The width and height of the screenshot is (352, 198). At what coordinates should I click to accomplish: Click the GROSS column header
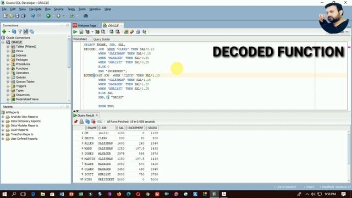(152, 128)
